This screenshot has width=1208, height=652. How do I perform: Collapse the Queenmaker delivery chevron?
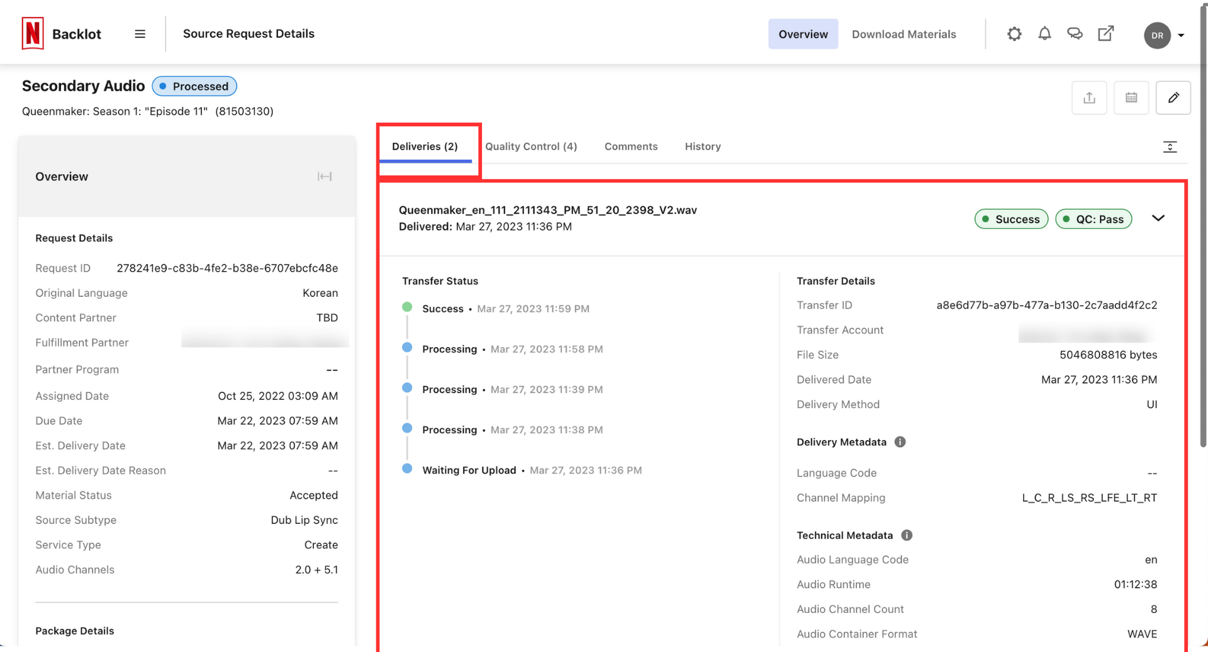[x=1158, y=218]
